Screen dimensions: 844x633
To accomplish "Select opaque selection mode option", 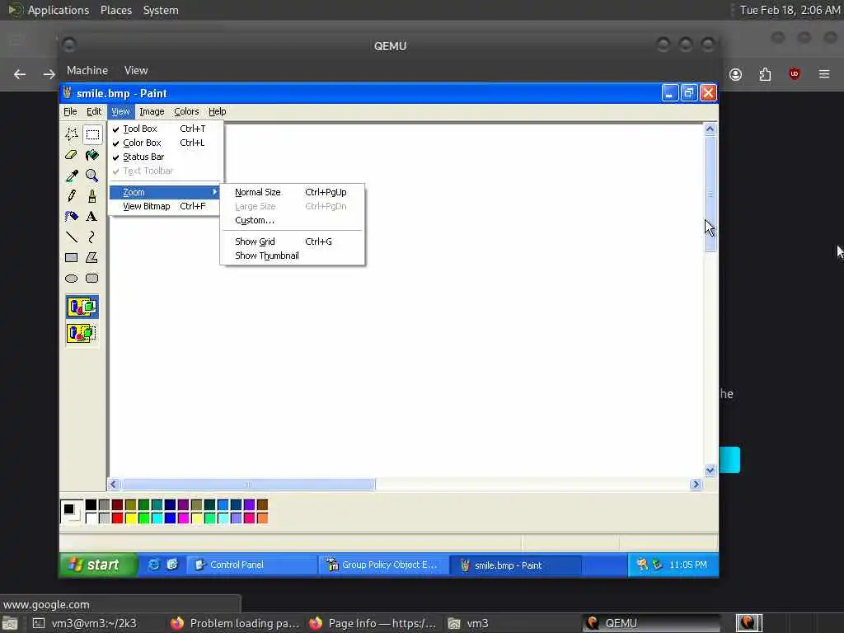I will tap(82, 307).
